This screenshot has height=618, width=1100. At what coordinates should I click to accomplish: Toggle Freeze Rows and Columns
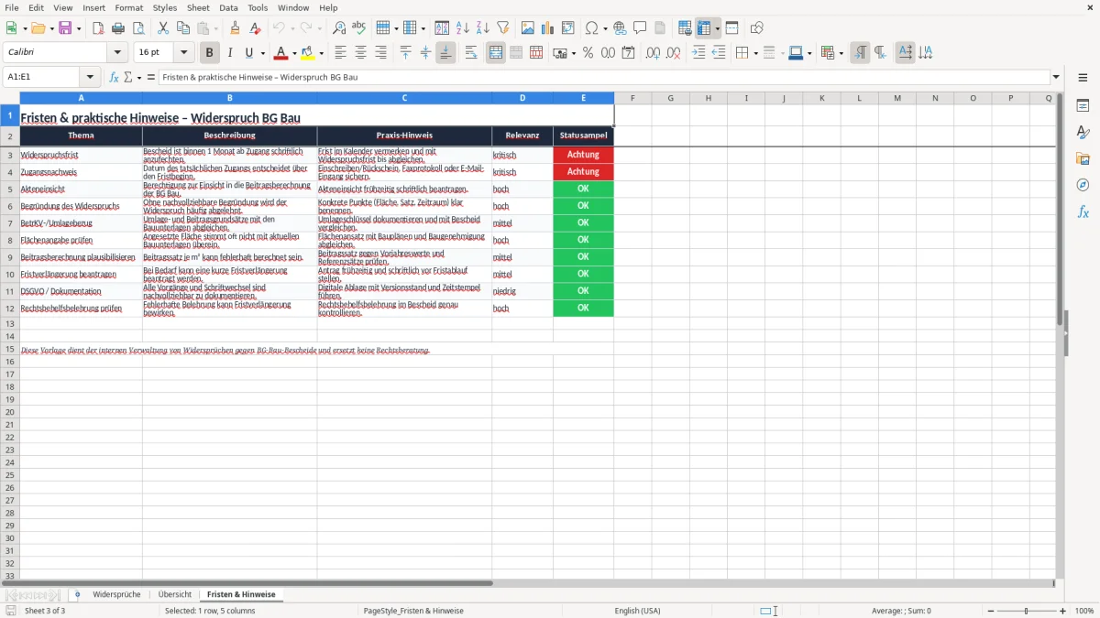coord(704,28)
